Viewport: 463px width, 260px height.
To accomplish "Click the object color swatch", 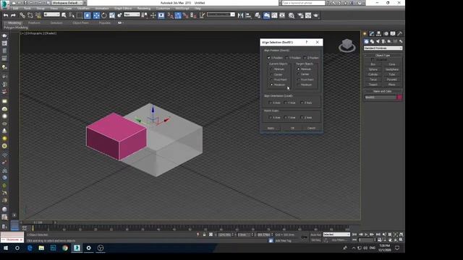I will [x=399, y=97].
